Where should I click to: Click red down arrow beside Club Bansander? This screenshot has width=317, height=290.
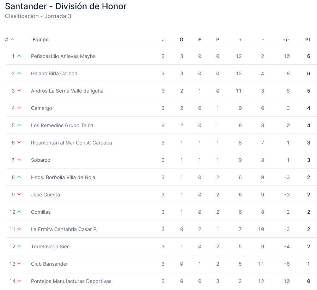coord(19,264)
